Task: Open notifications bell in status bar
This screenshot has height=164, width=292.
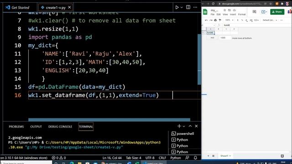Action: pos(195,158)
